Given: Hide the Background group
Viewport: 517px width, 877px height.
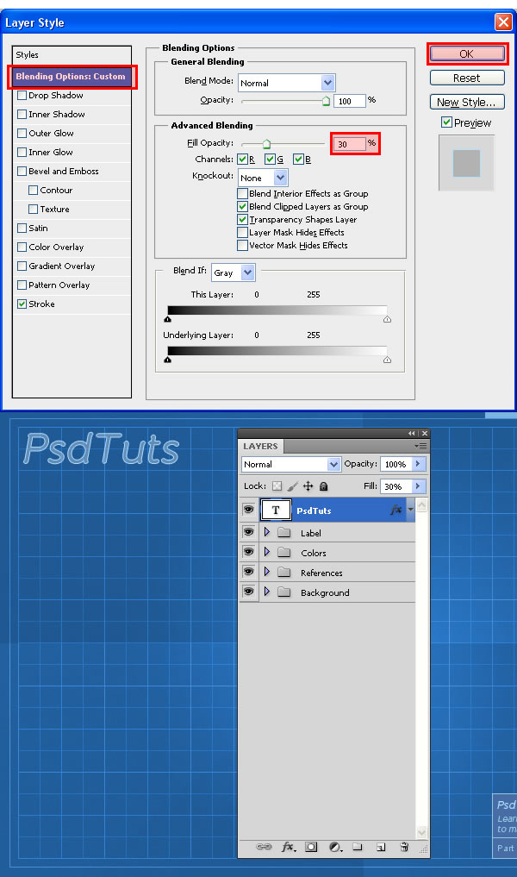Looking at the screenshot, I should click(x=249, y=592).
